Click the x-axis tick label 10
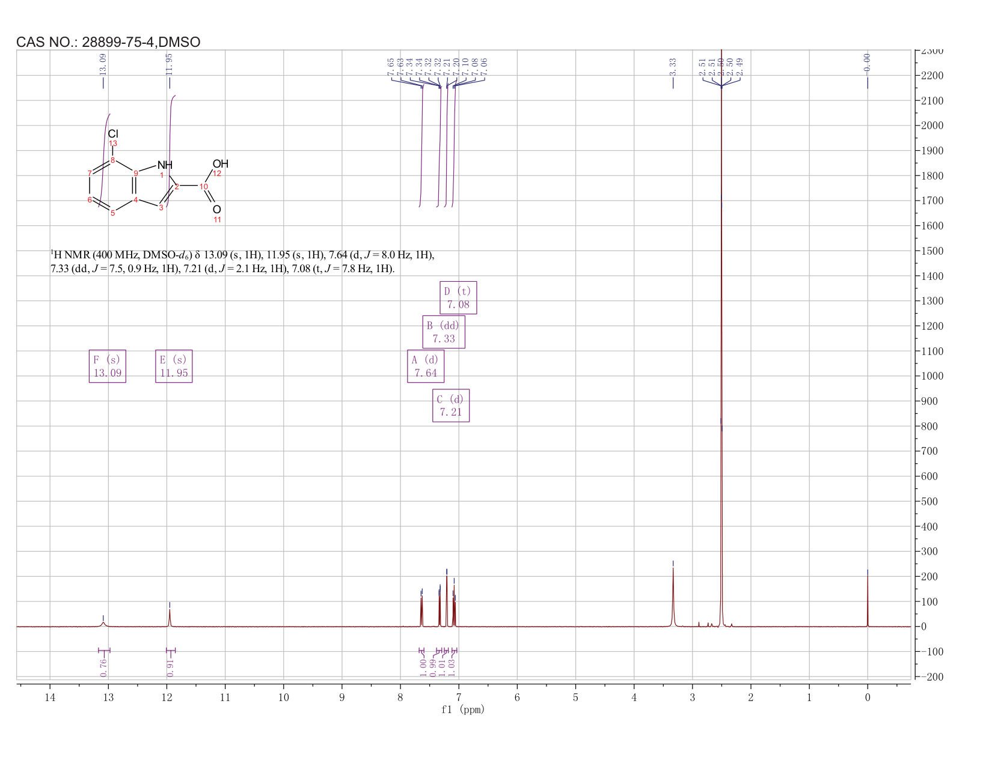This screenshot has height=766, width=992. 283,697
